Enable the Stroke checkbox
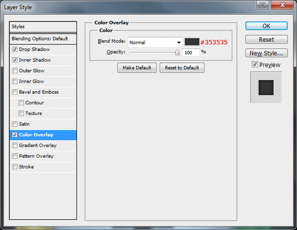 [x=14, y=167]
